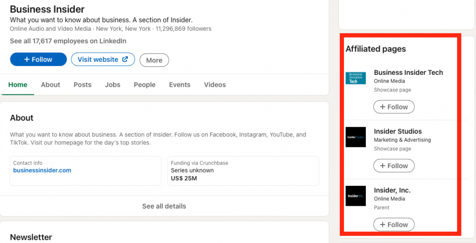Image resolution: width=476 pixels, height=243 pixels.
Task: Switch to the About tab
Action: click(50, 85)
